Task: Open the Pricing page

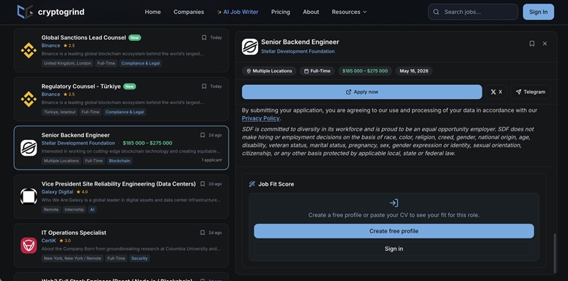Action: pos(281,12)
